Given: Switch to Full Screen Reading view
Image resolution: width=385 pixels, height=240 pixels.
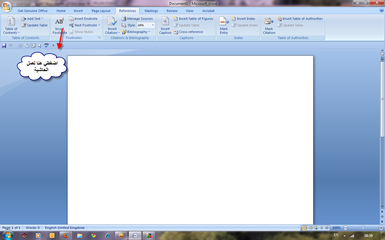Looking at the screenshot, I should [311, 228].
